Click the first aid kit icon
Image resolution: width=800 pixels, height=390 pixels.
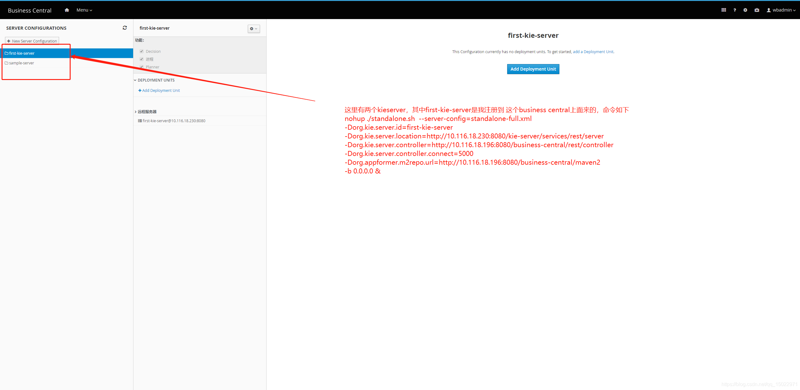coord(757,10)
